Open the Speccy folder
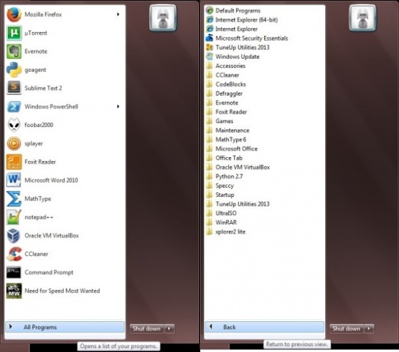Image resolution: width=399 pixels, height=352 pixels. pyautogui.click(x=265, y=186)
